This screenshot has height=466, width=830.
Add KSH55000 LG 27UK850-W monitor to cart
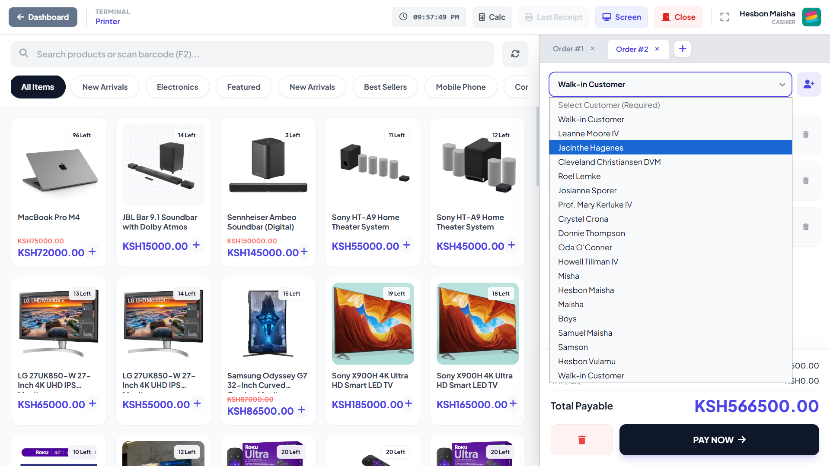(x=197, y=403)
